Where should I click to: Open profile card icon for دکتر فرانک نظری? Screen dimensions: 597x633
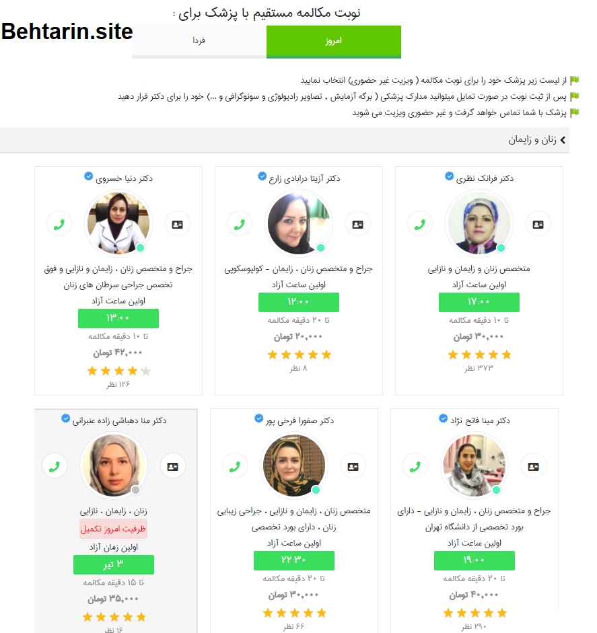pyautogui.click(x=537, y=224)
